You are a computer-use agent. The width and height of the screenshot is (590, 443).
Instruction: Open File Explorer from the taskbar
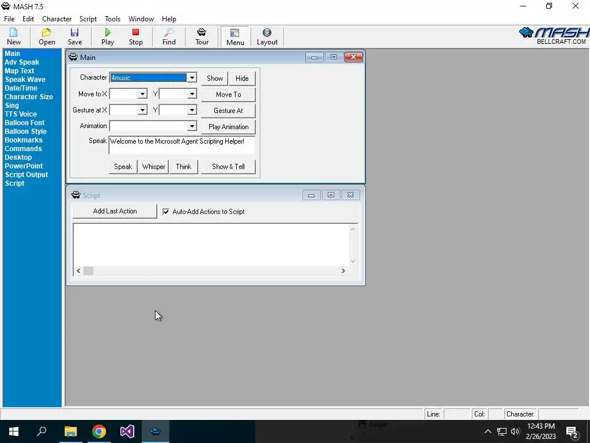pyautogui.click(x=70, y=431)
